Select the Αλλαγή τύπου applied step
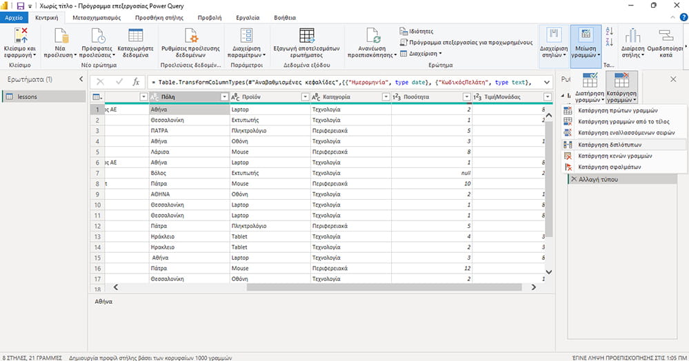 pyautogui.click(x=622, y=180)
